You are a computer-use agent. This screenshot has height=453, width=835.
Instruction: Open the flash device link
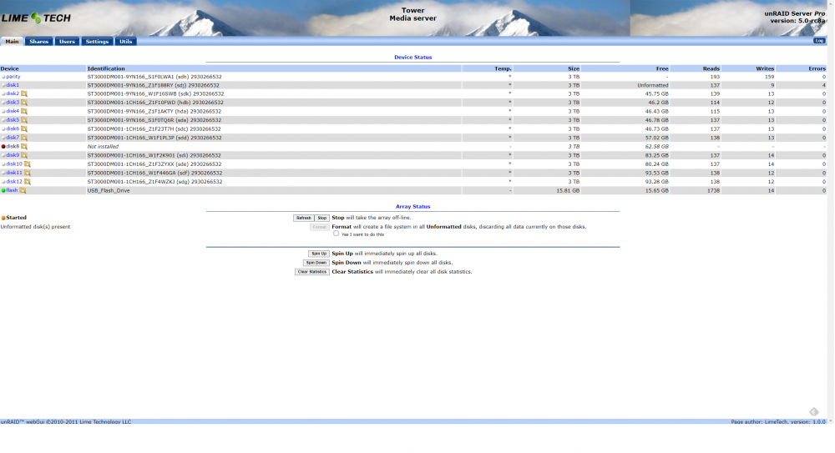tap(12, 190)
